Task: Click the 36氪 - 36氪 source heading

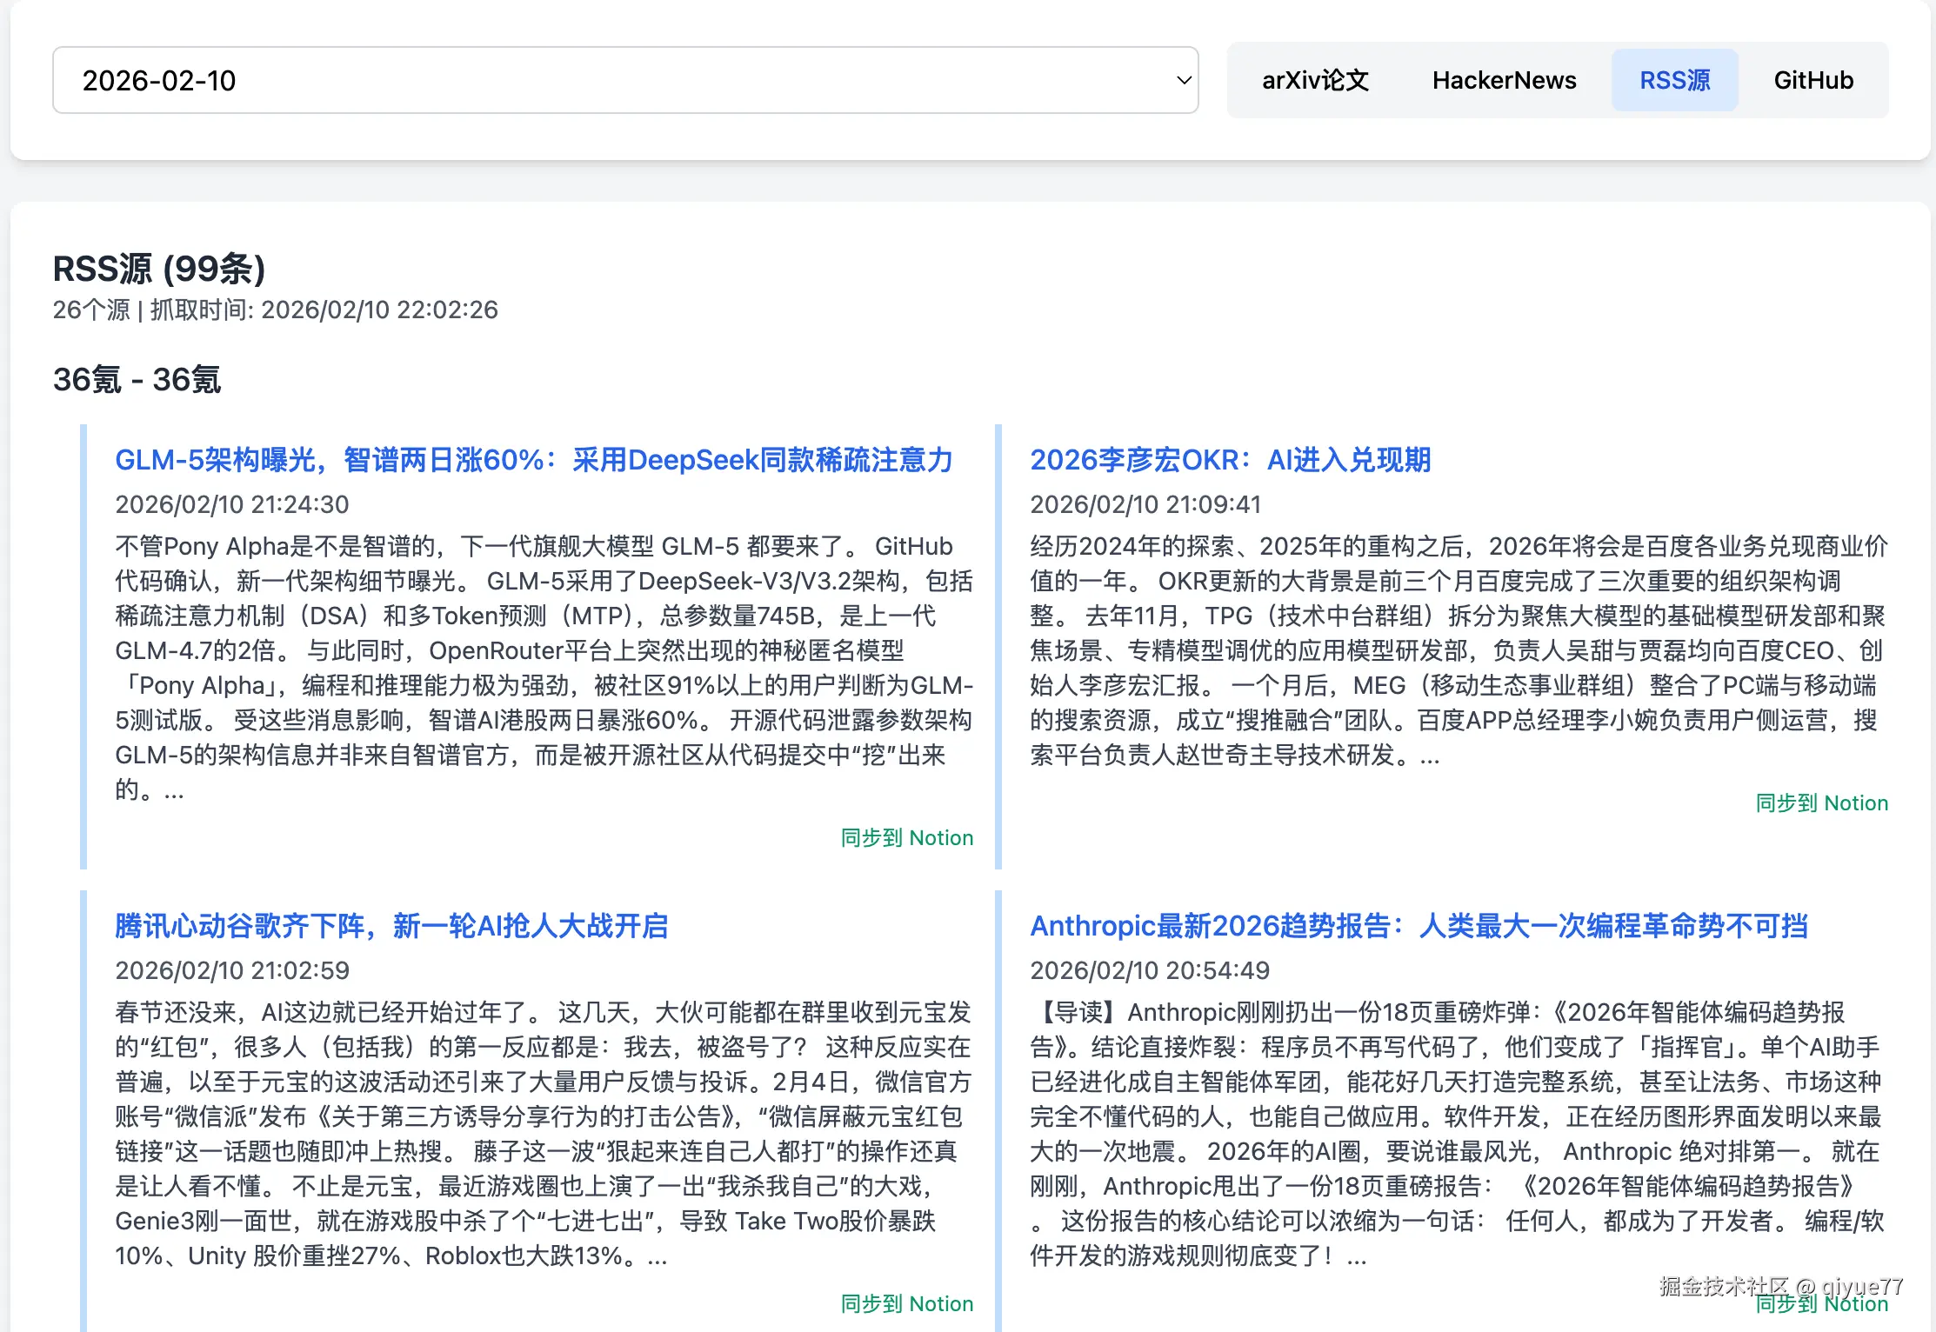Action: click(x=137, y=380)
